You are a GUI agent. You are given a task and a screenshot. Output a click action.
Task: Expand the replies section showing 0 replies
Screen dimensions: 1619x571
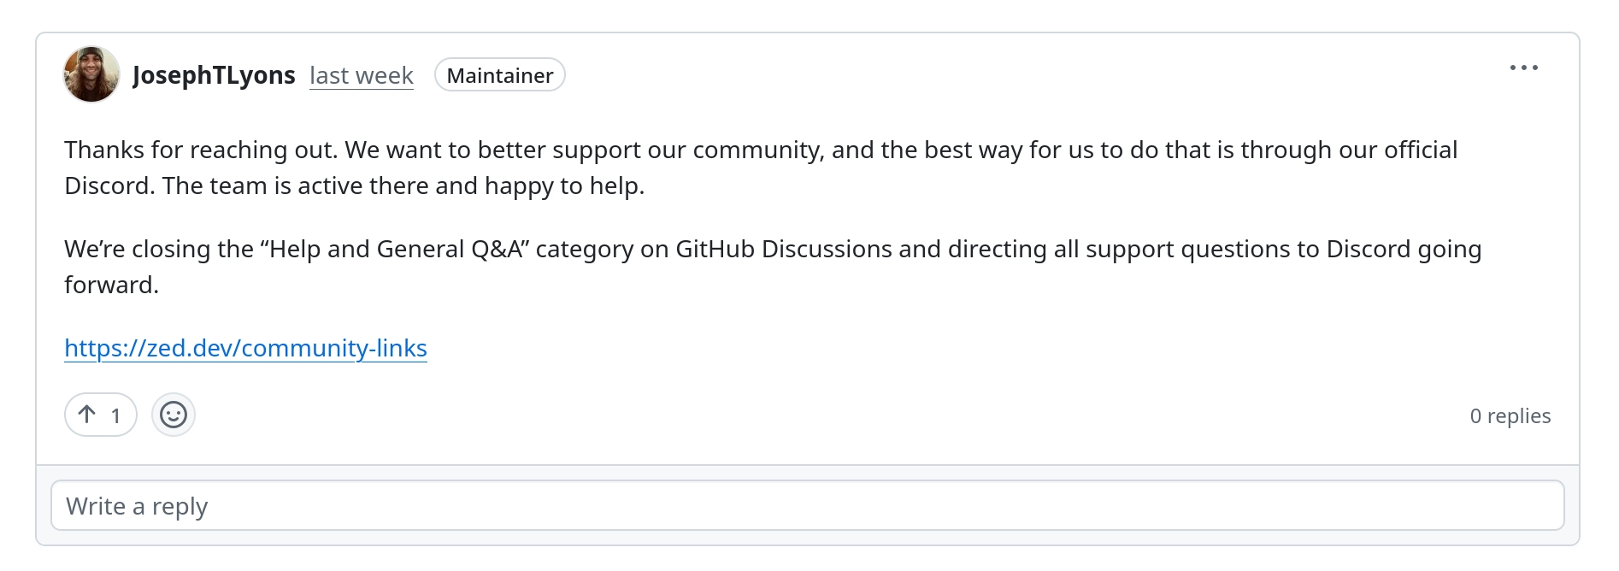(1510, 415)
